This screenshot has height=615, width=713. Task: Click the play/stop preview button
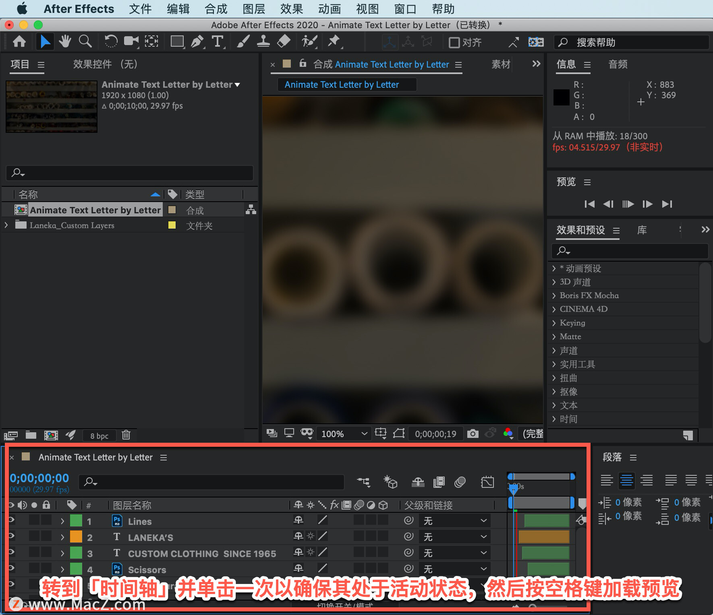pos(628,204)
